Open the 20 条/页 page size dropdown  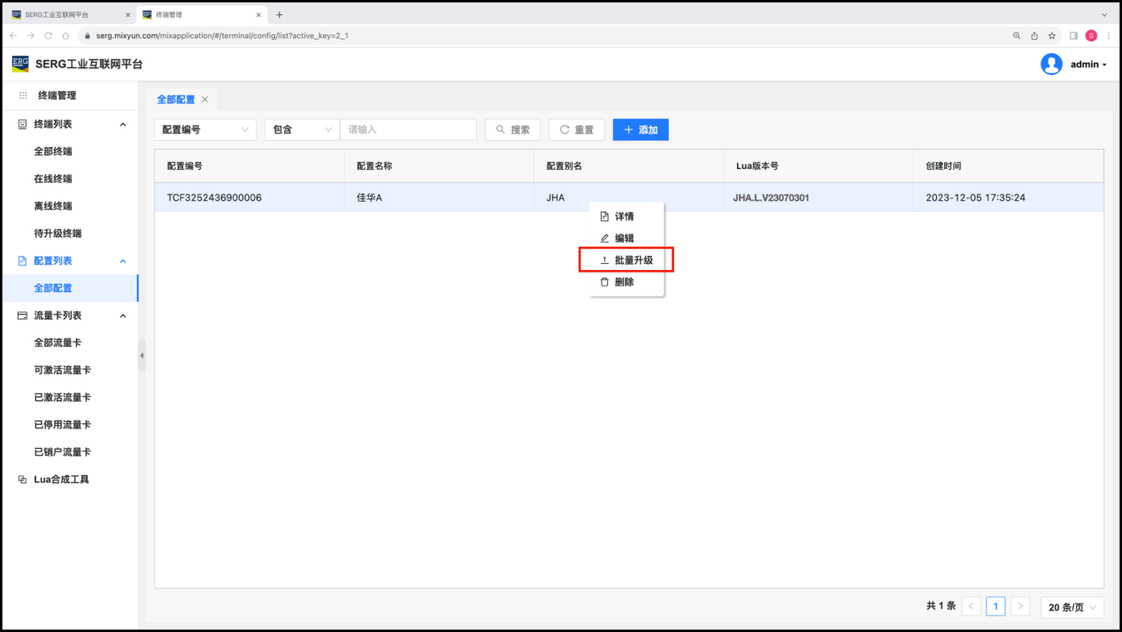point(1072,606)
